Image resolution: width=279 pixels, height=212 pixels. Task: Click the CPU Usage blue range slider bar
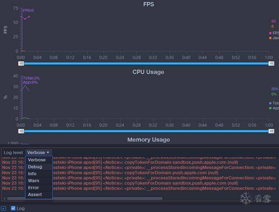coord(146,131)
